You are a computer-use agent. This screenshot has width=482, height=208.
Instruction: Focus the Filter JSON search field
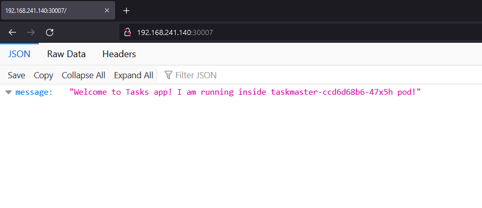click(320, 75)
